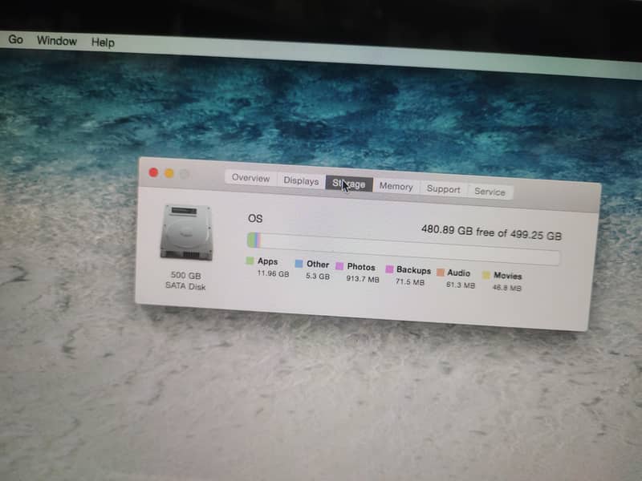Viewport: 642px width, 481px height.
Task: Click the green Apps color swatch
Action: [250, 261]
